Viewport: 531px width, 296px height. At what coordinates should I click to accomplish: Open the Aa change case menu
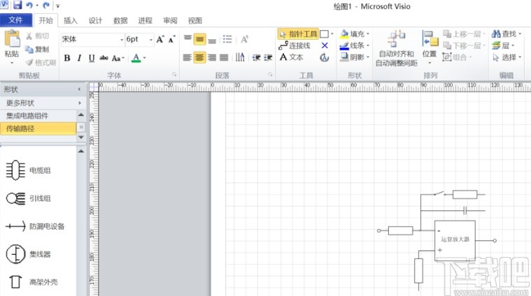point(118,58)
